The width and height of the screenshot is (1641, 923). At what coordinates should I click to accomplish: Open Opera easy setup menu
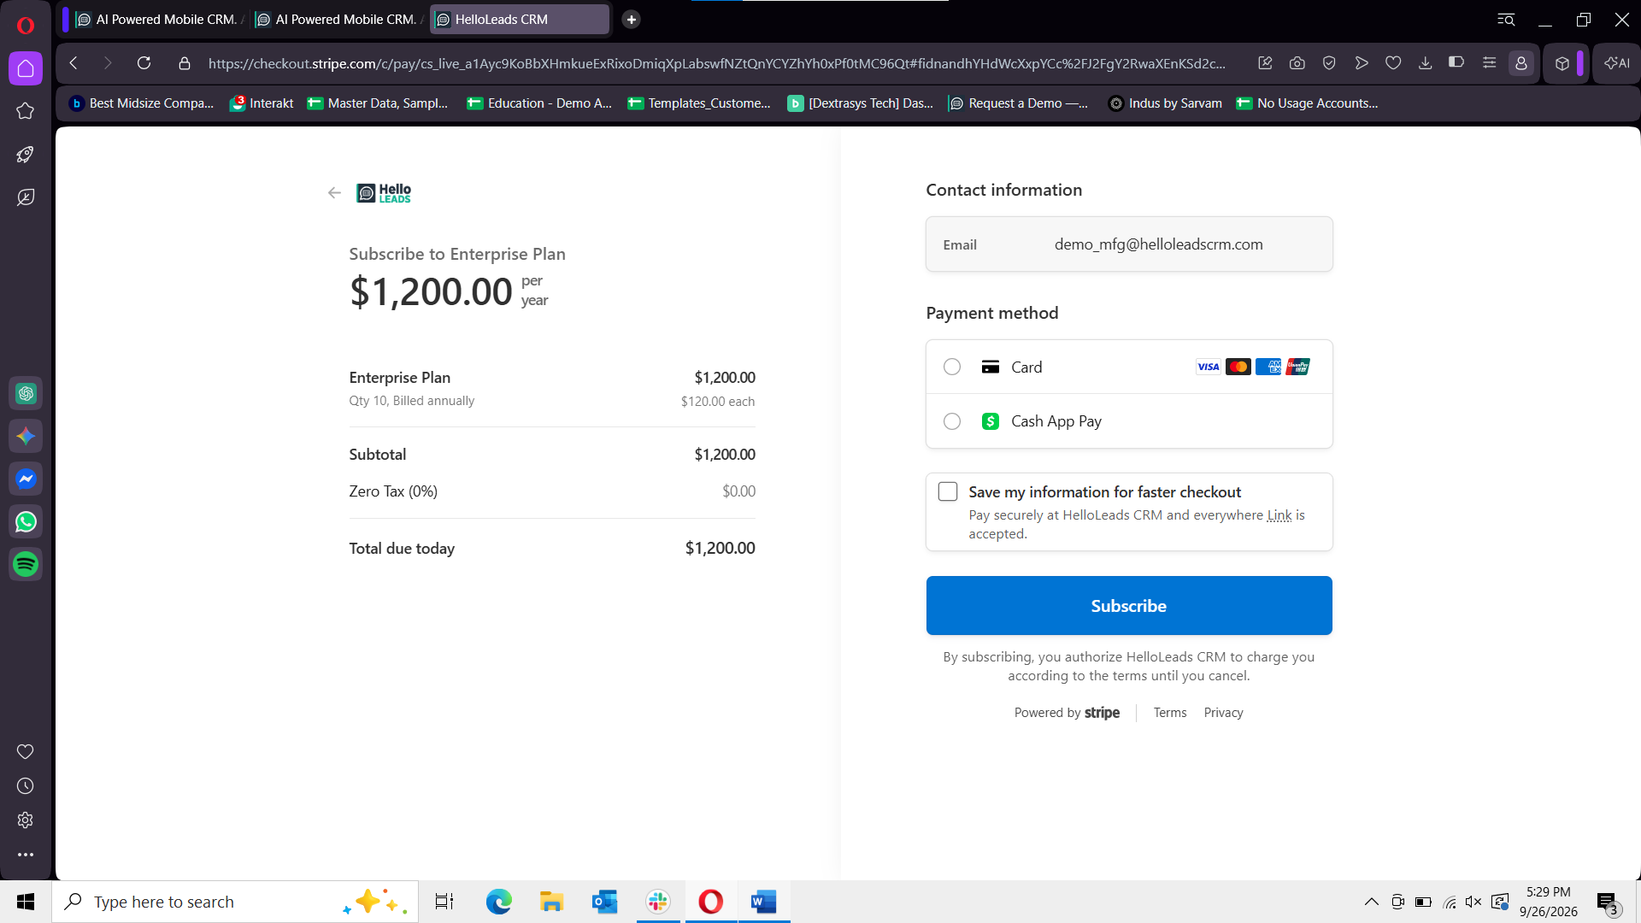pyautogui.click(x=1489, y=63)
